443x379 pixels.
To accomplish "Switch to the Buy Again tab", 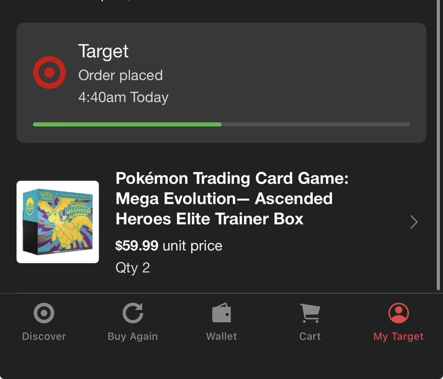I will [x=133, y=322].
